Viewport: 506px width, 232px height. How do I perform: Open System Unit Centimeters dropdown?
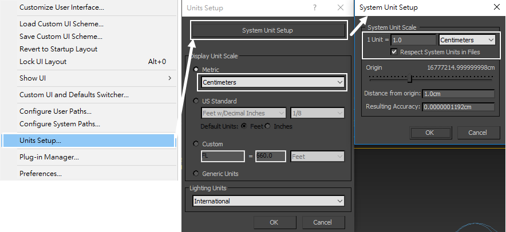click(x=467, y=40)
